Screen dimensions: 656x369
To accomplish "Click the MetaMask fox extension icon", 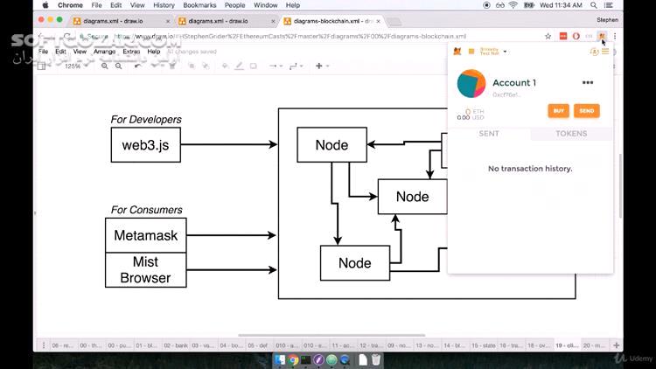I will 602,36.
